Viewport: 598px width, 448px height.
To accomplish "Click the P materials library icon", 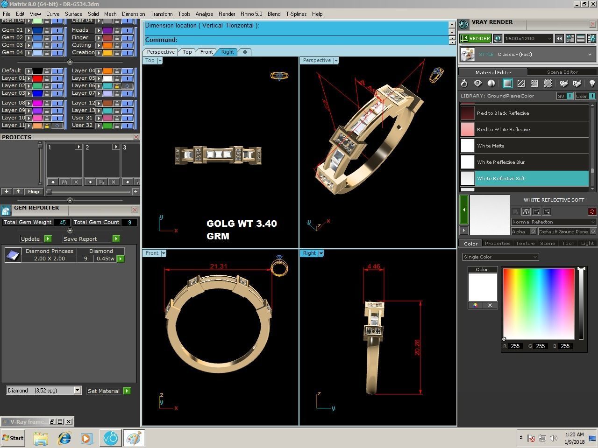I will (577, 84).
